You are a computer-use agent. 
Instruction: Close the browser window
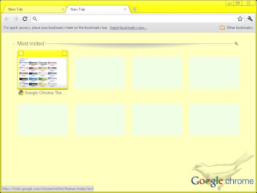[x=248, y=3]
